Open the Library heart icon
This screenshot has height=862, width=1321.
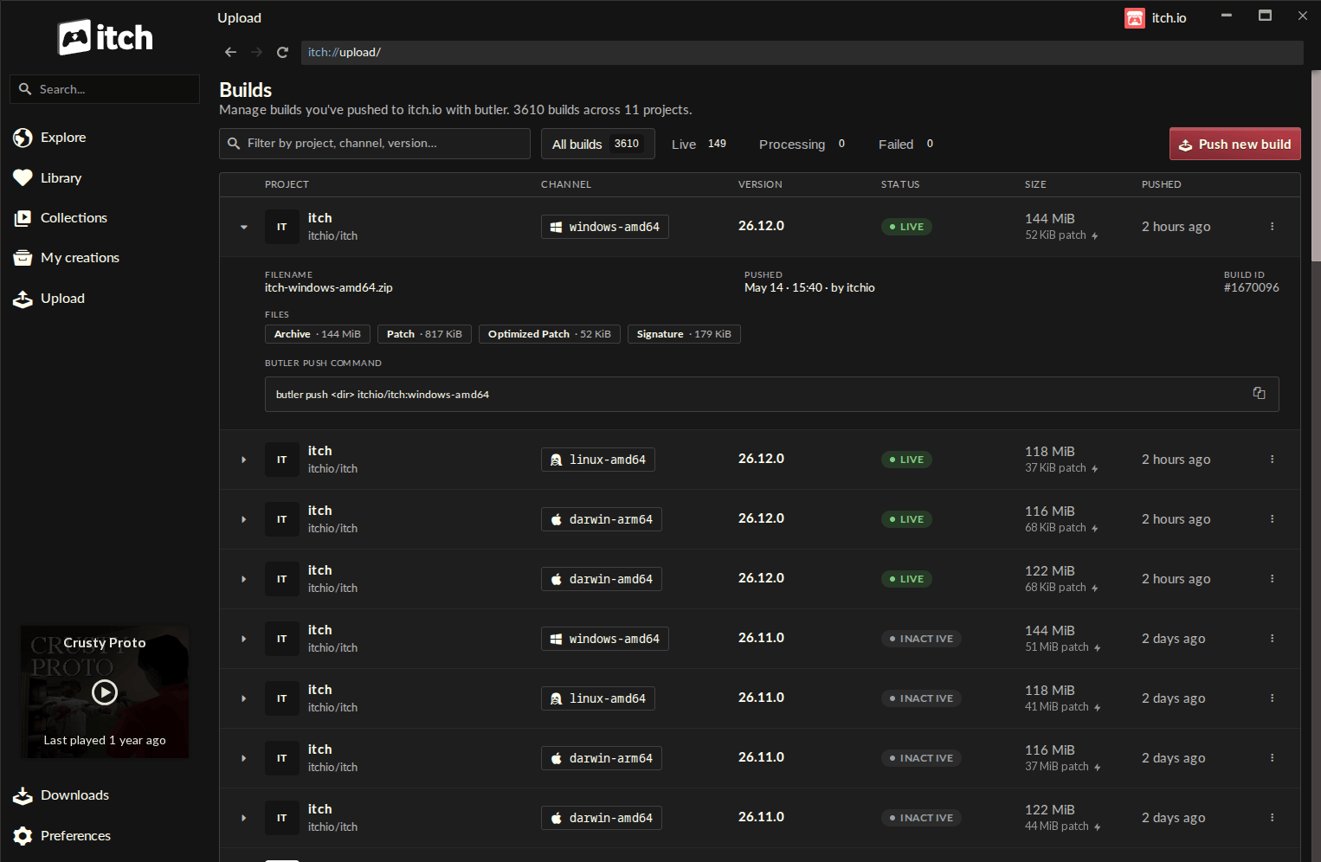(x=23, y=177)
